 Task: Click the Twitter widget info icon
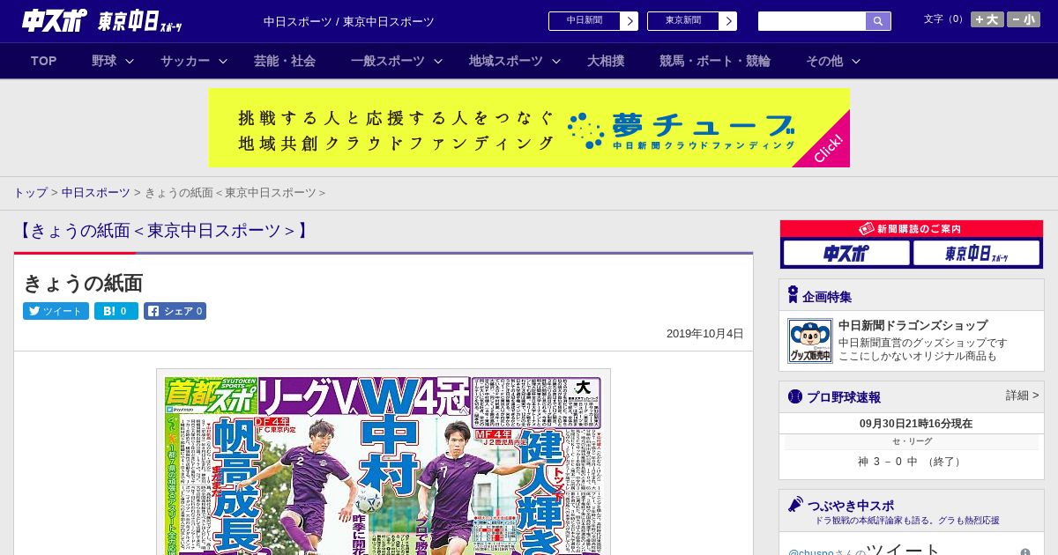pyautogui.click(x=1025, y=553)
